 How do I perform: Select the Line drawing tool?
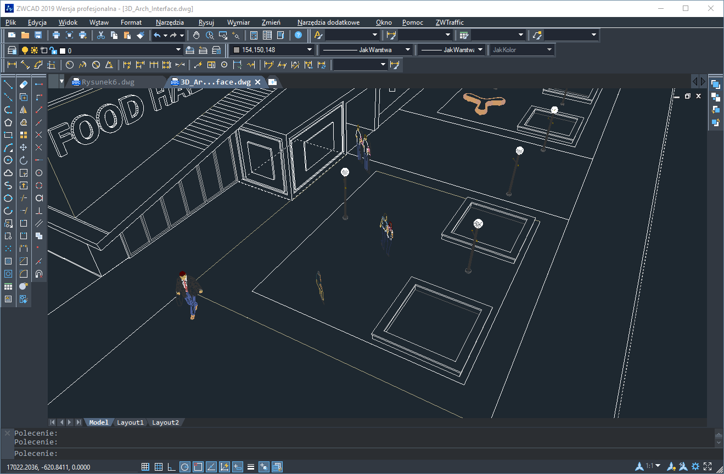tap(8, 84)
